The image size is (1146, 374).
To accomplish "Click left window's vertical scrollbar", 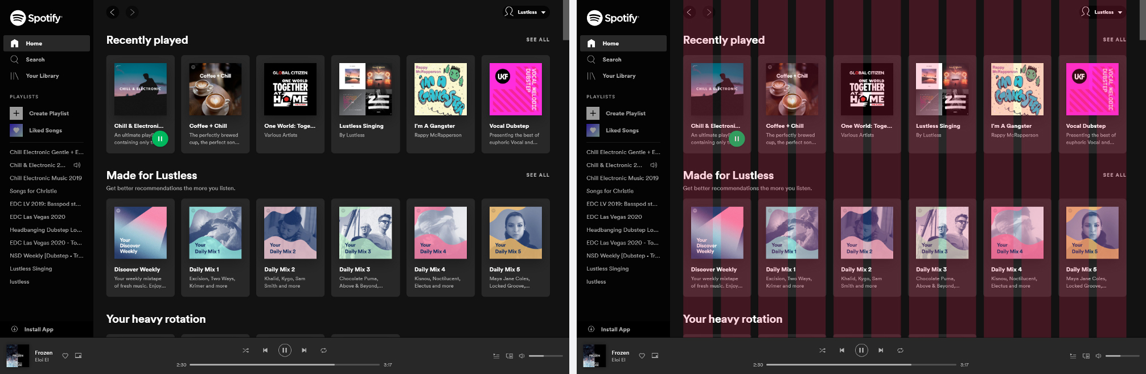I will point(565,20).
